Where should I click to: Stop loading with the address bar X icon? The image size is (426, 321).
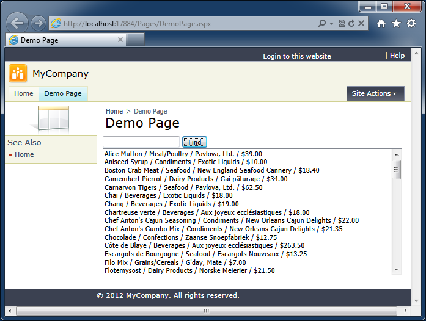click(x=361, y=23)
